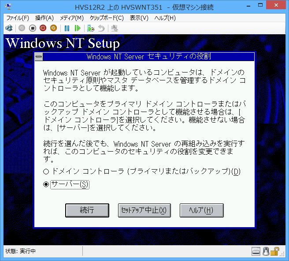Open the メディア(M) menu
Screen dimensions: 289x261
pos(72,18)
